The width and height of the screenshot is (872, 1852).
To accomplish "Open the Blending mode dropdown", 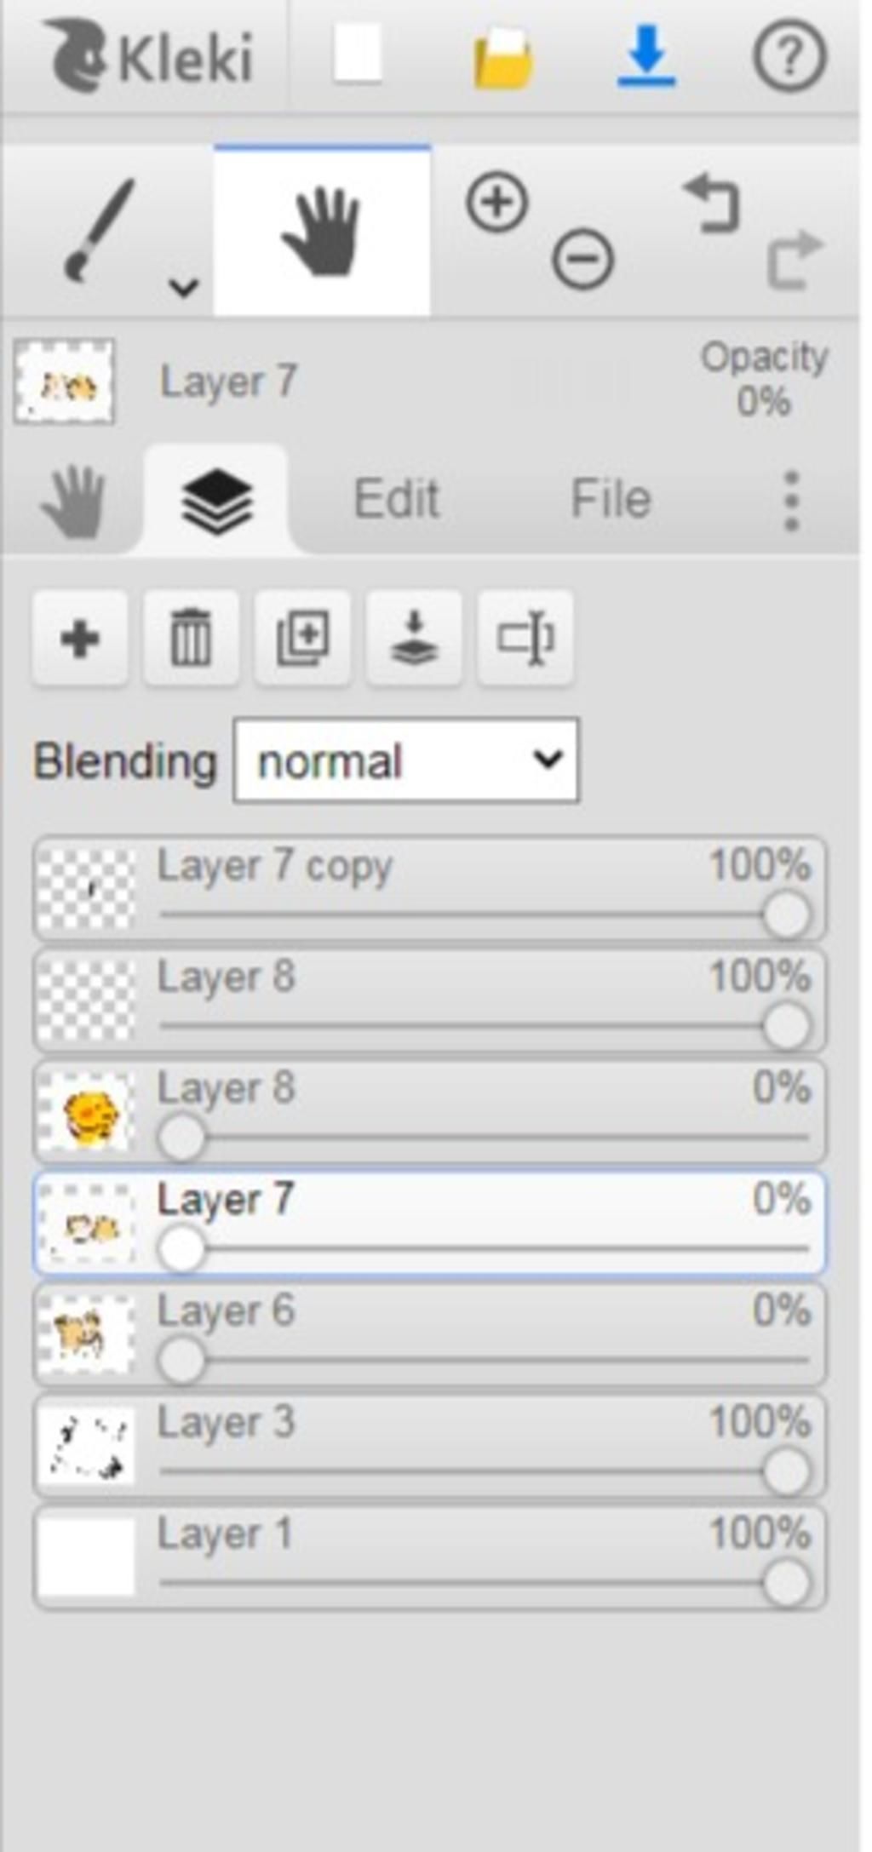I will [406, 760].
